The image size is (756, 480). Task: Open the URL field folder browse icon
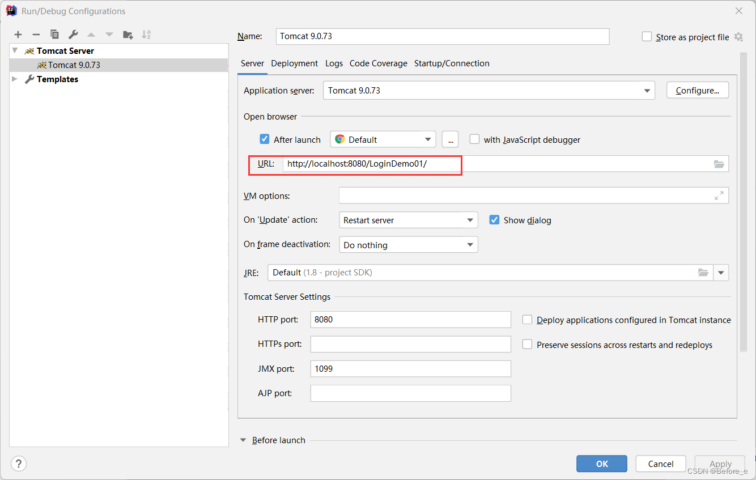pos(719,164)
